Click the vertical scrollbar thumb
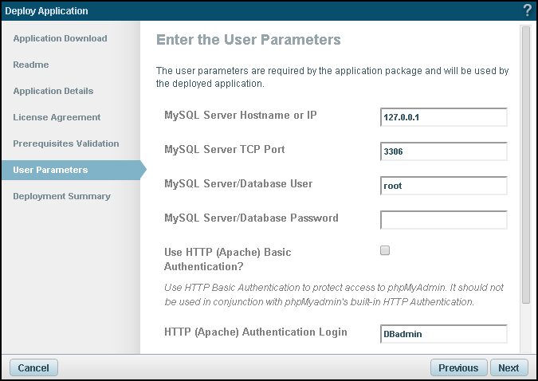 (x=526, y=165)
